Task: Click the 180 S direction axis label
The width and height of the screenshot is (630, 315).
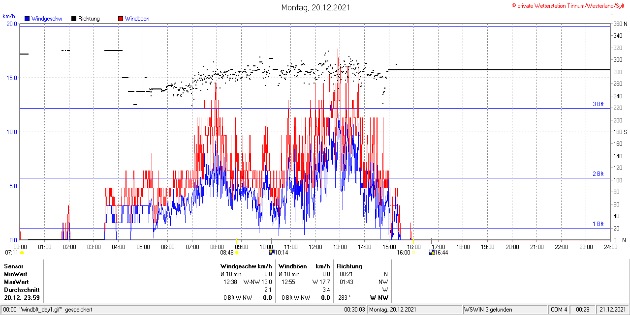Action: click(x=620, y=132)
